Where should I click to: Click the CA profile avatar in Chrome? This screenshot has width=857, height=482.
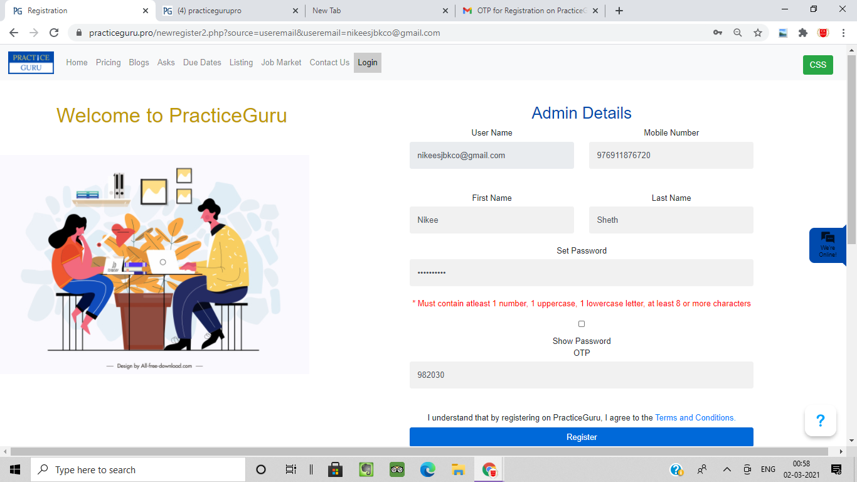[823, 33]
